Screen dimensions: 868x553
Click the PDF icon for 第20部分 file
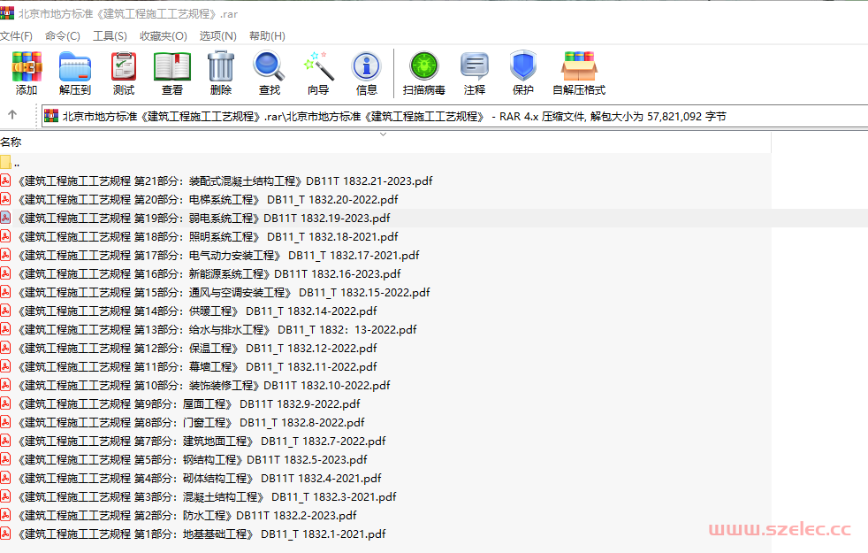pyautogui.click(x=5, y=199)
